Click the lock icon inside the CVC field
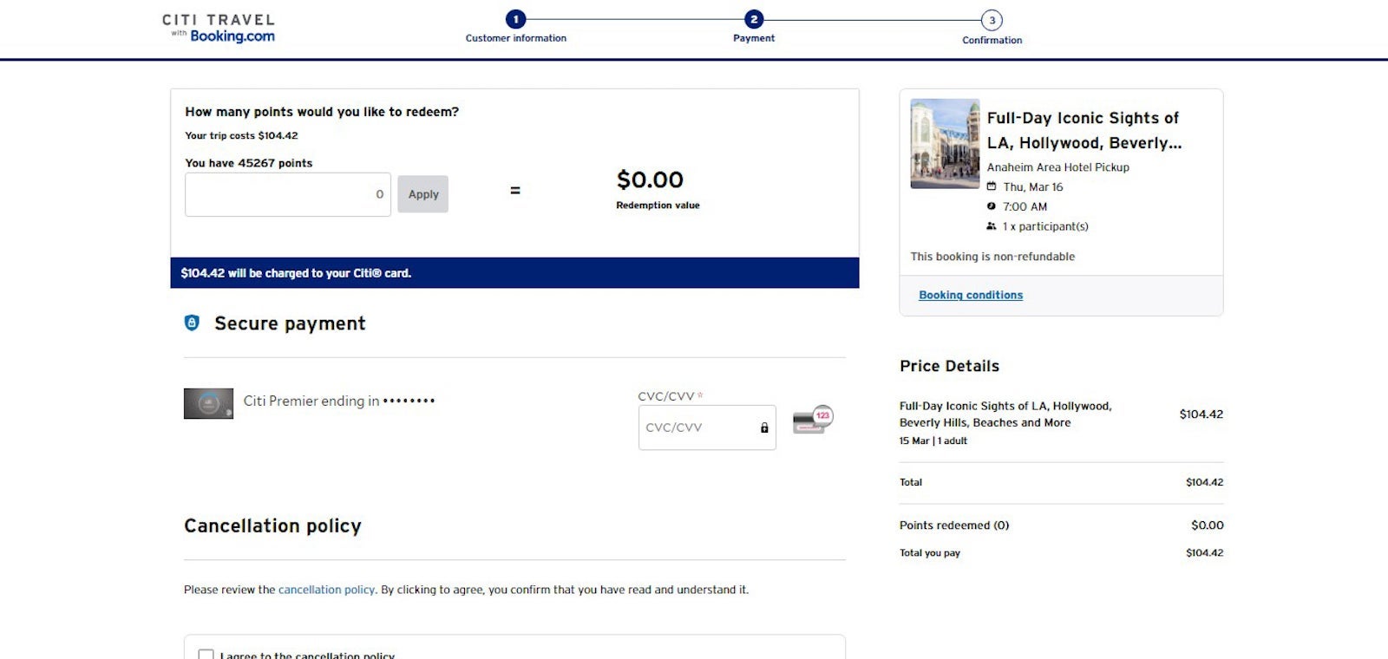 click(x=763, y=427)
